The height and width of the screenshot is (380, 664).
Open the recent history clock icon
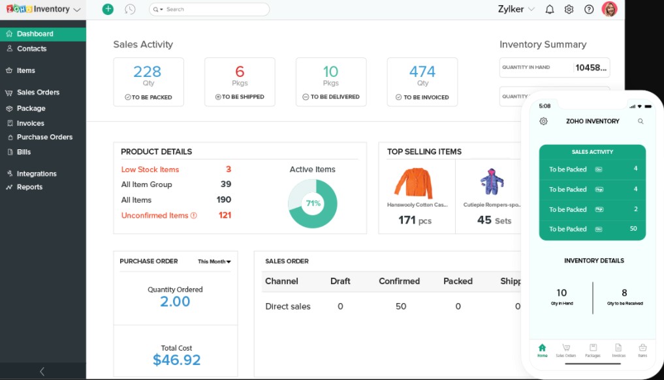pyautogui.click(x=130, y=9)
